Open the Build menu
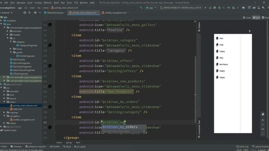 (56, 3)
